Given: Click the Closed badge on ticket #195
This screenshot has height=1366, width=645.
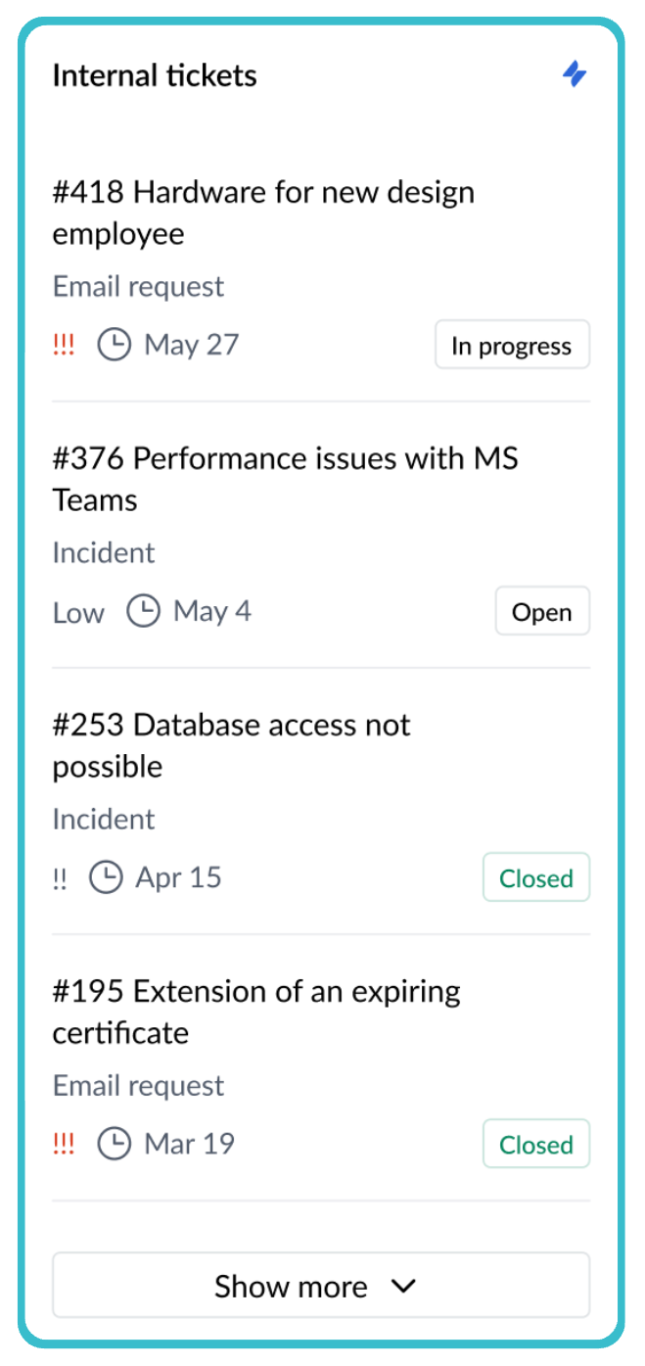Looking at the screenshot, I should click(535, 1143).
